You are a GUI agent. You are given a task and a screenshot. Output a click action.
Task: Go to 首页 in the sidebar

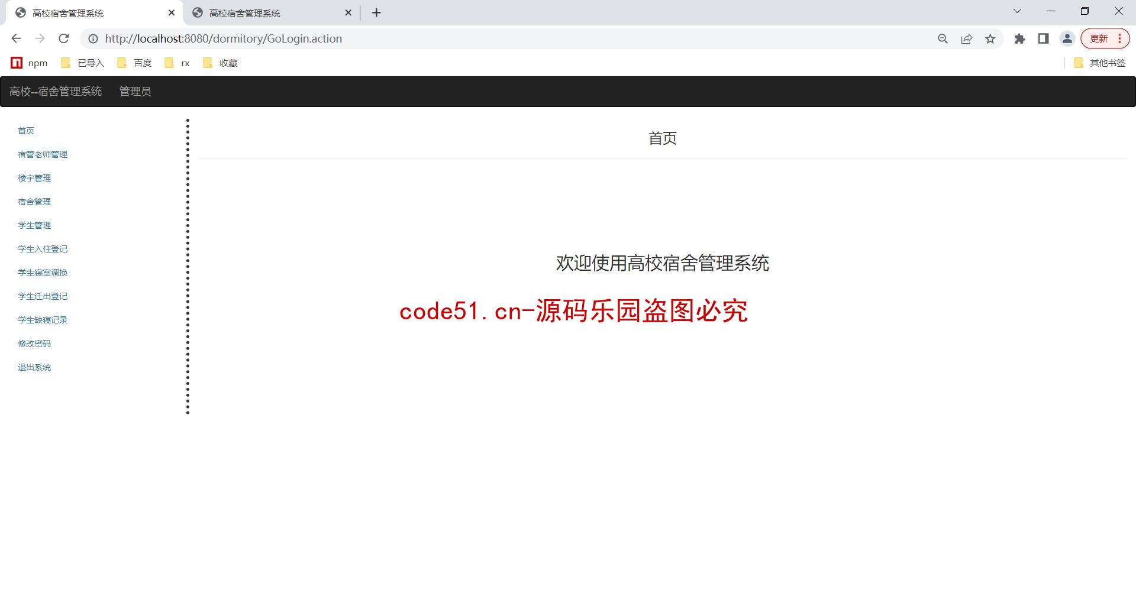pyautogui.click(x=26, y=131)
